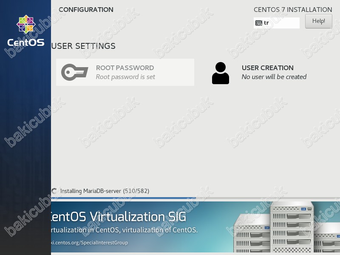Click the "No user will be created" text
This screenshot has width=340, height=255.
click(x=274, y=77)
